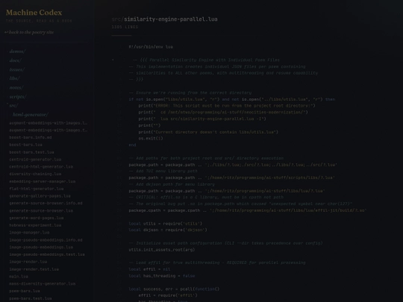Image resolution: width=403 pixels, height=302 pixels.
Task: Click the 'Add dkjson path for menu' comment
Action: click(x=172, y=184)
